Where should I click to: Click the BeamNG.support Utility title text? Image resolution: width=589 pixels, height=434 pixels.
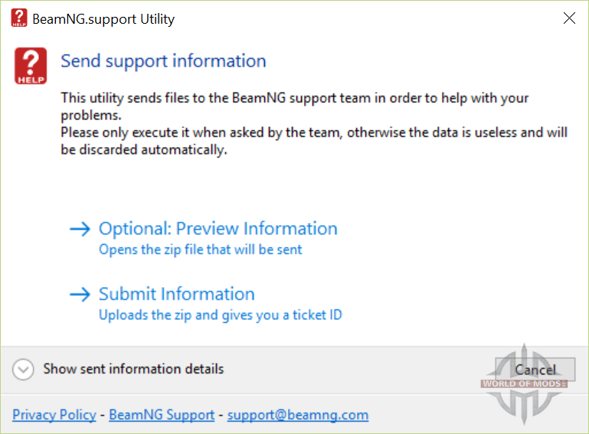click(103, 19)
